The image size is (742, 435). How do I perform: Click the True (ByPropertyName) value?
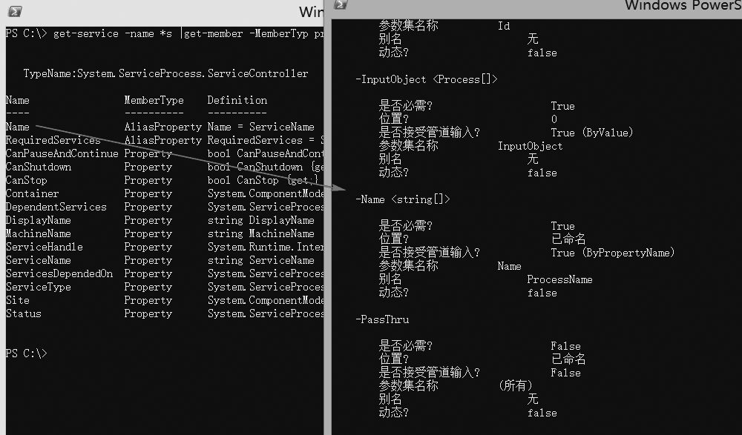coord(613,253)
